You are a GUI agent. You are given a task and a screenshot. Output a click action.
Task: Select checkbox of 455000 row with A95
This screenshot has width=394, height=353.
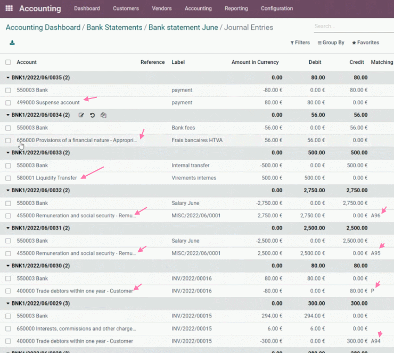(x=8, y=253)
